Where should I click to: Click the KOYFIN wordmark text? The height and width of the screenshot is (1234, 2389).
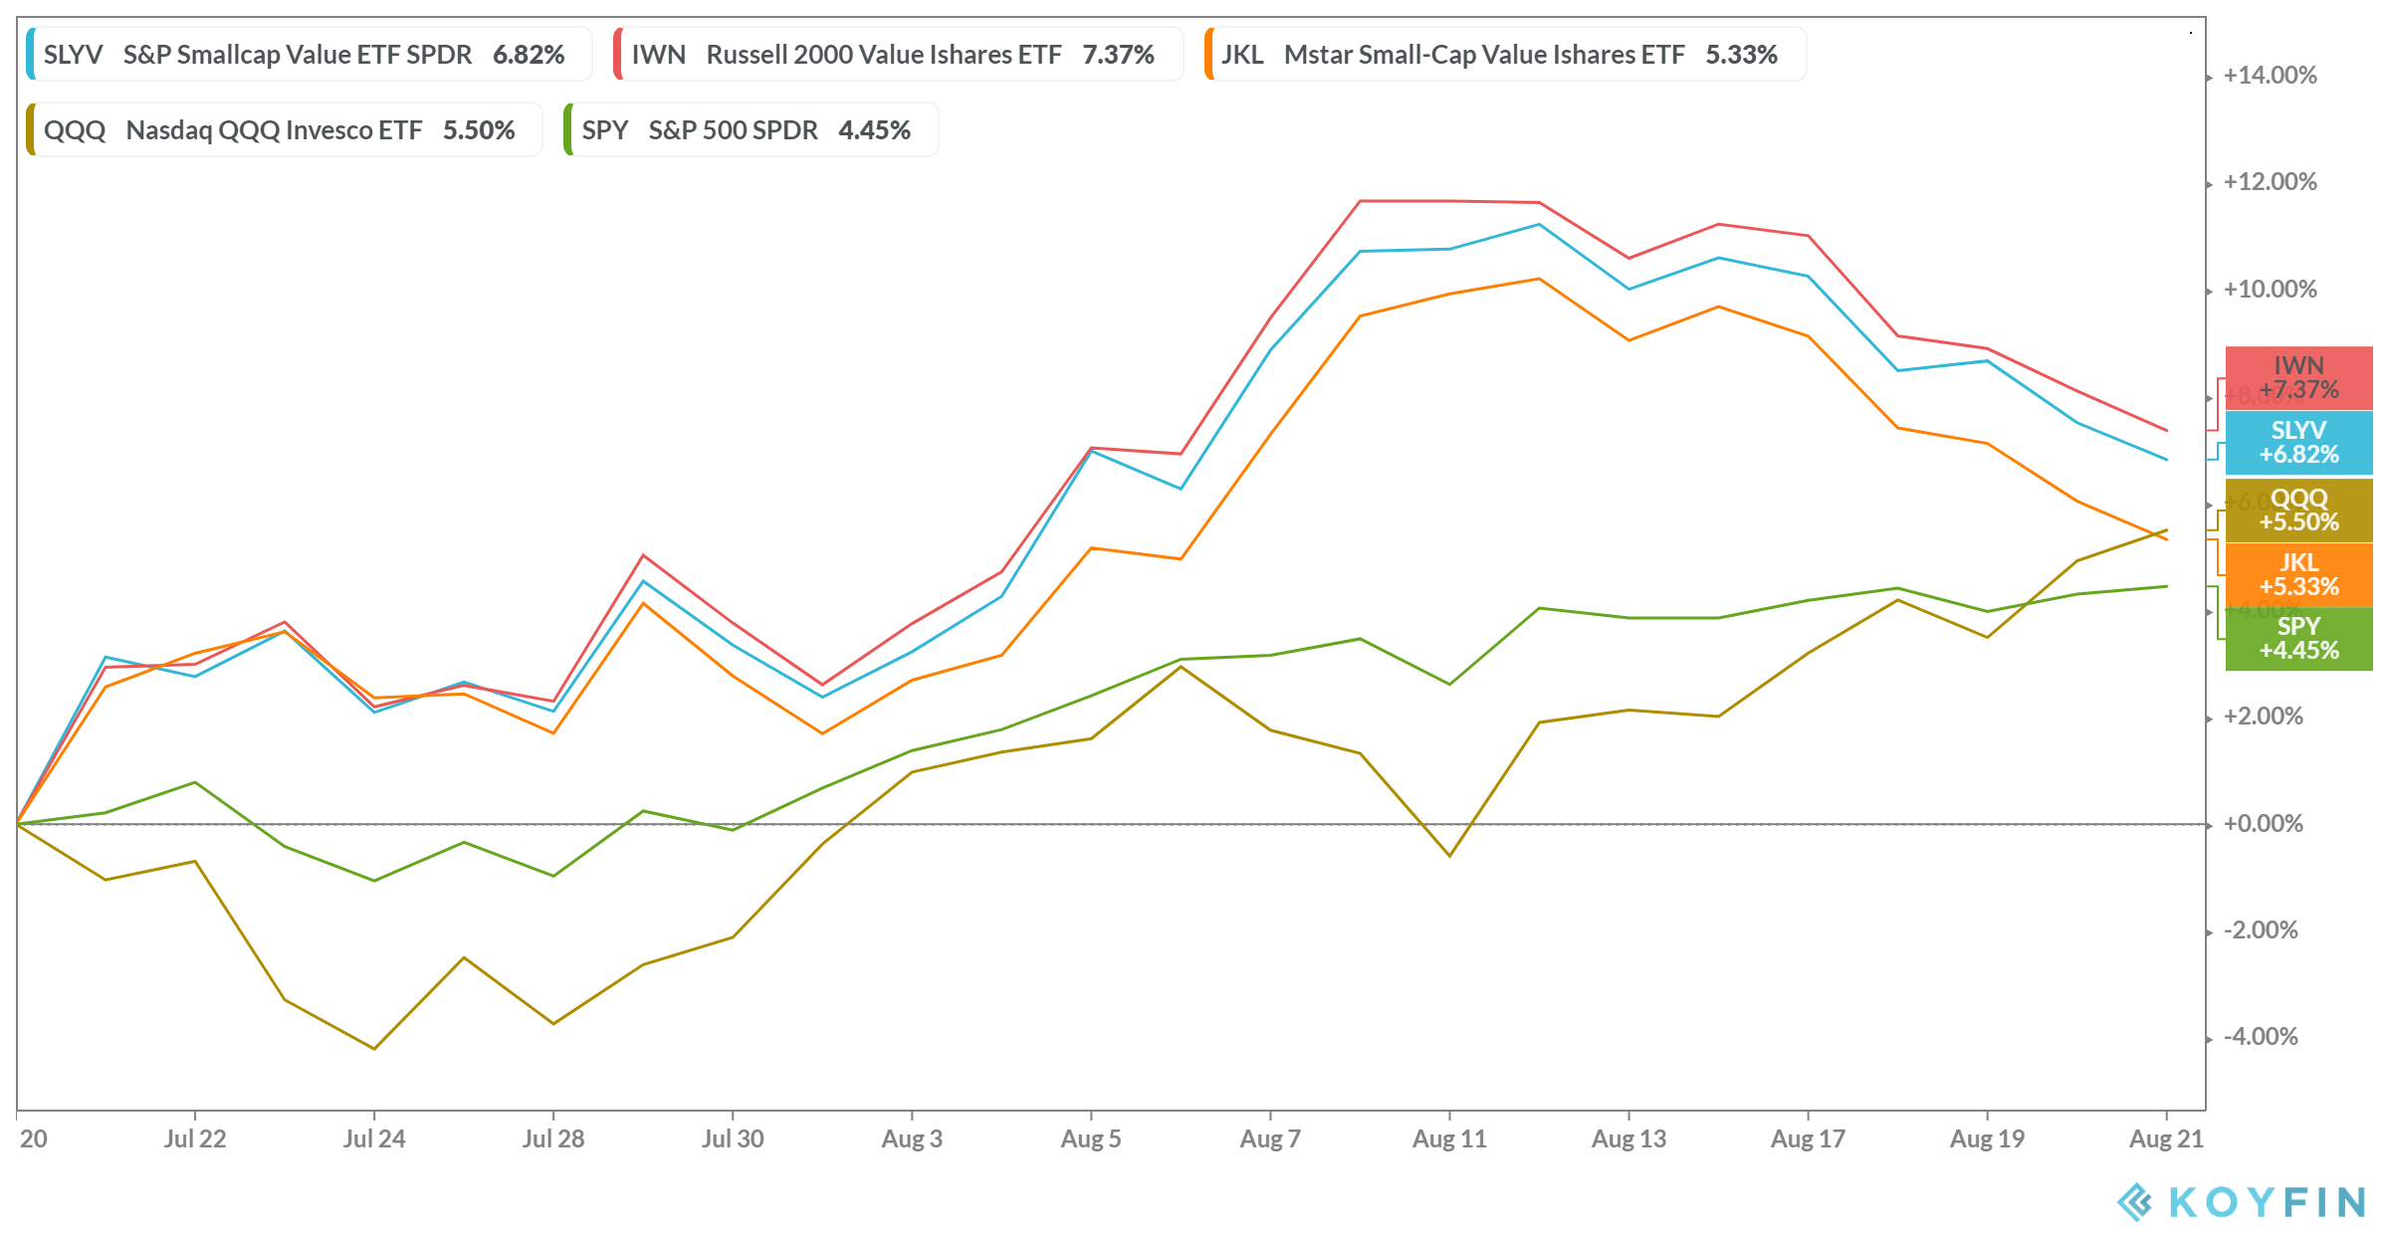2268,1202
